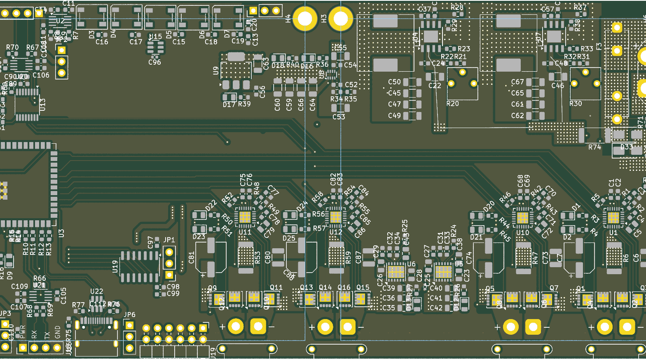
Task: Click the H4 mounting hole
Action: tap(305, 19)
